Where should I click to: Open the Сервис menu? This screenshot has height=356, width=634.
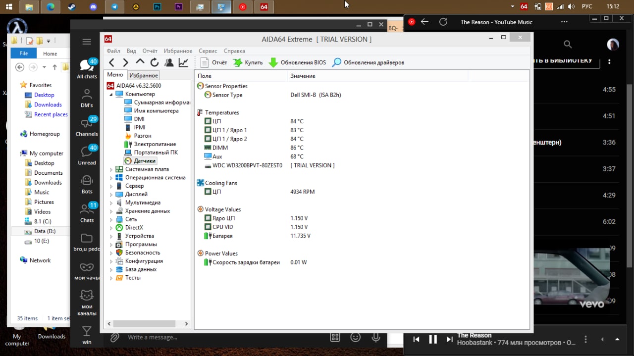coord(208,51)
